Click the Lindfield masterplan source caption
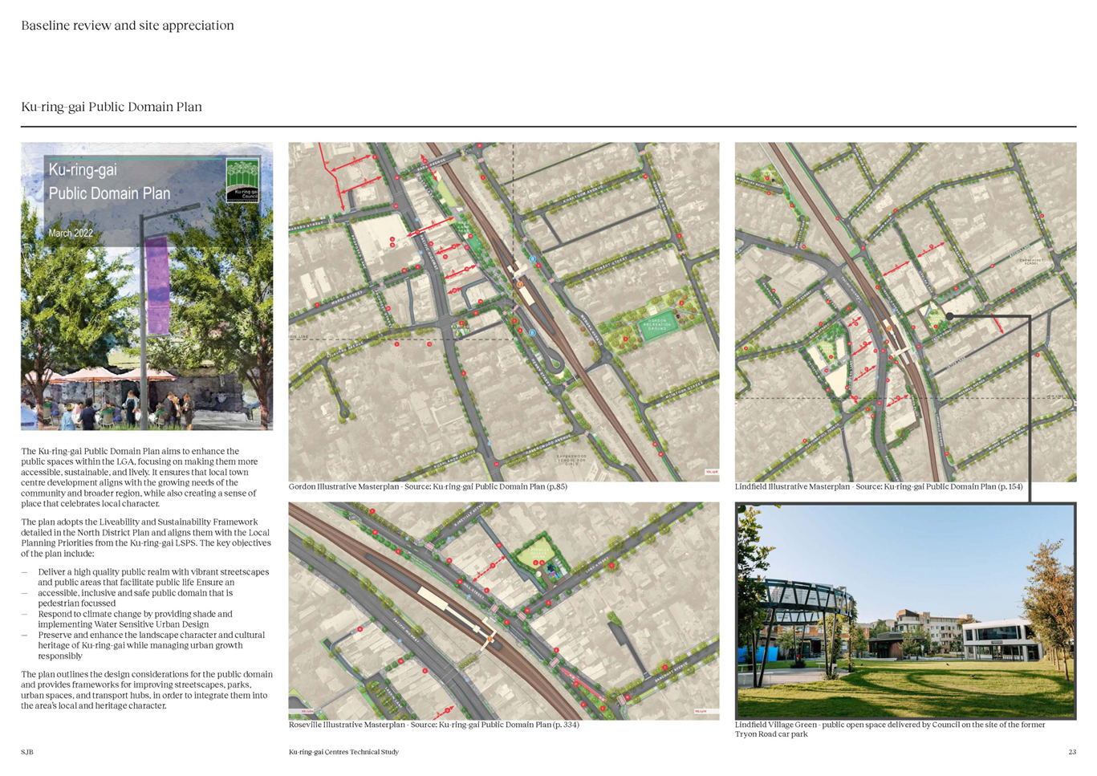Screen dimensions: 1097x776 pyautogui.click(x=879, y=486)
